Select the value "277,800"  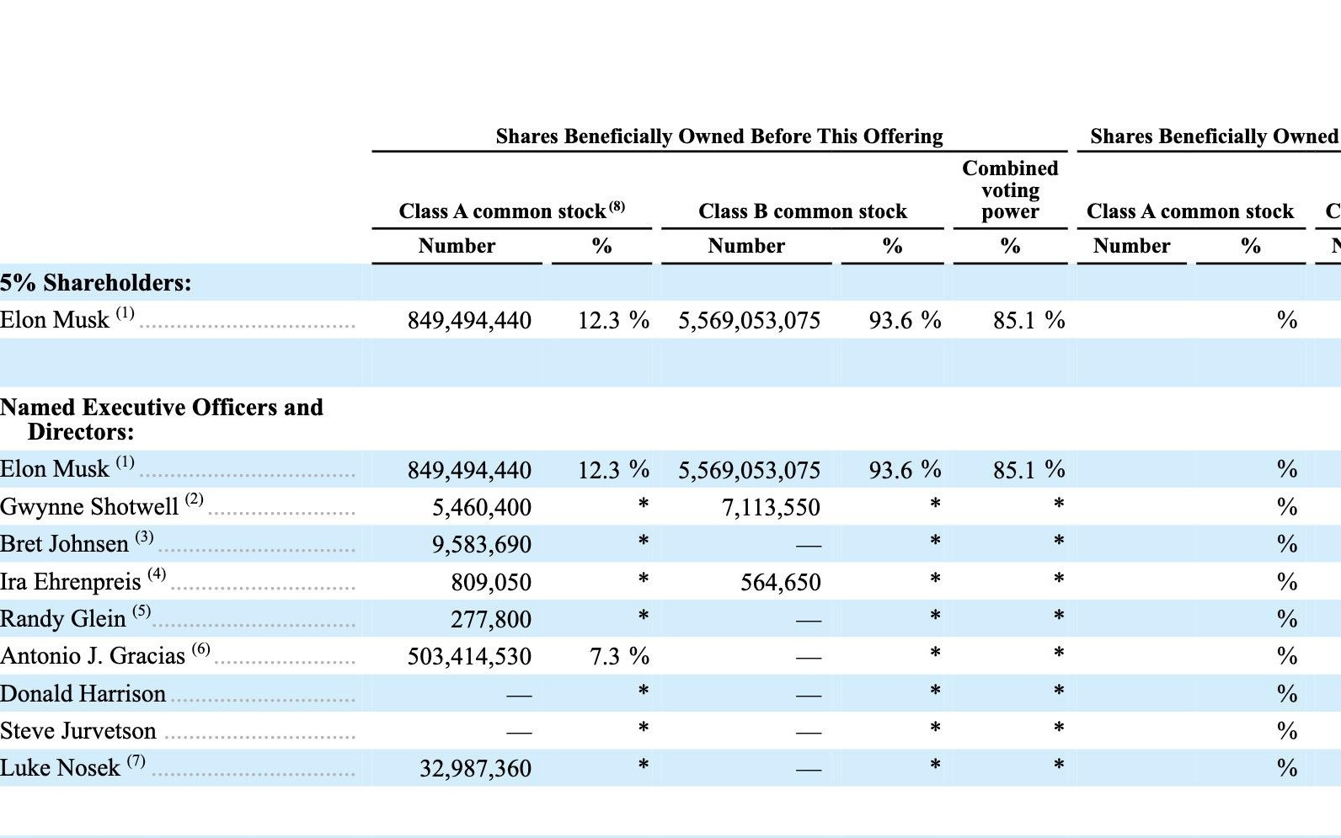click(491, 620)
